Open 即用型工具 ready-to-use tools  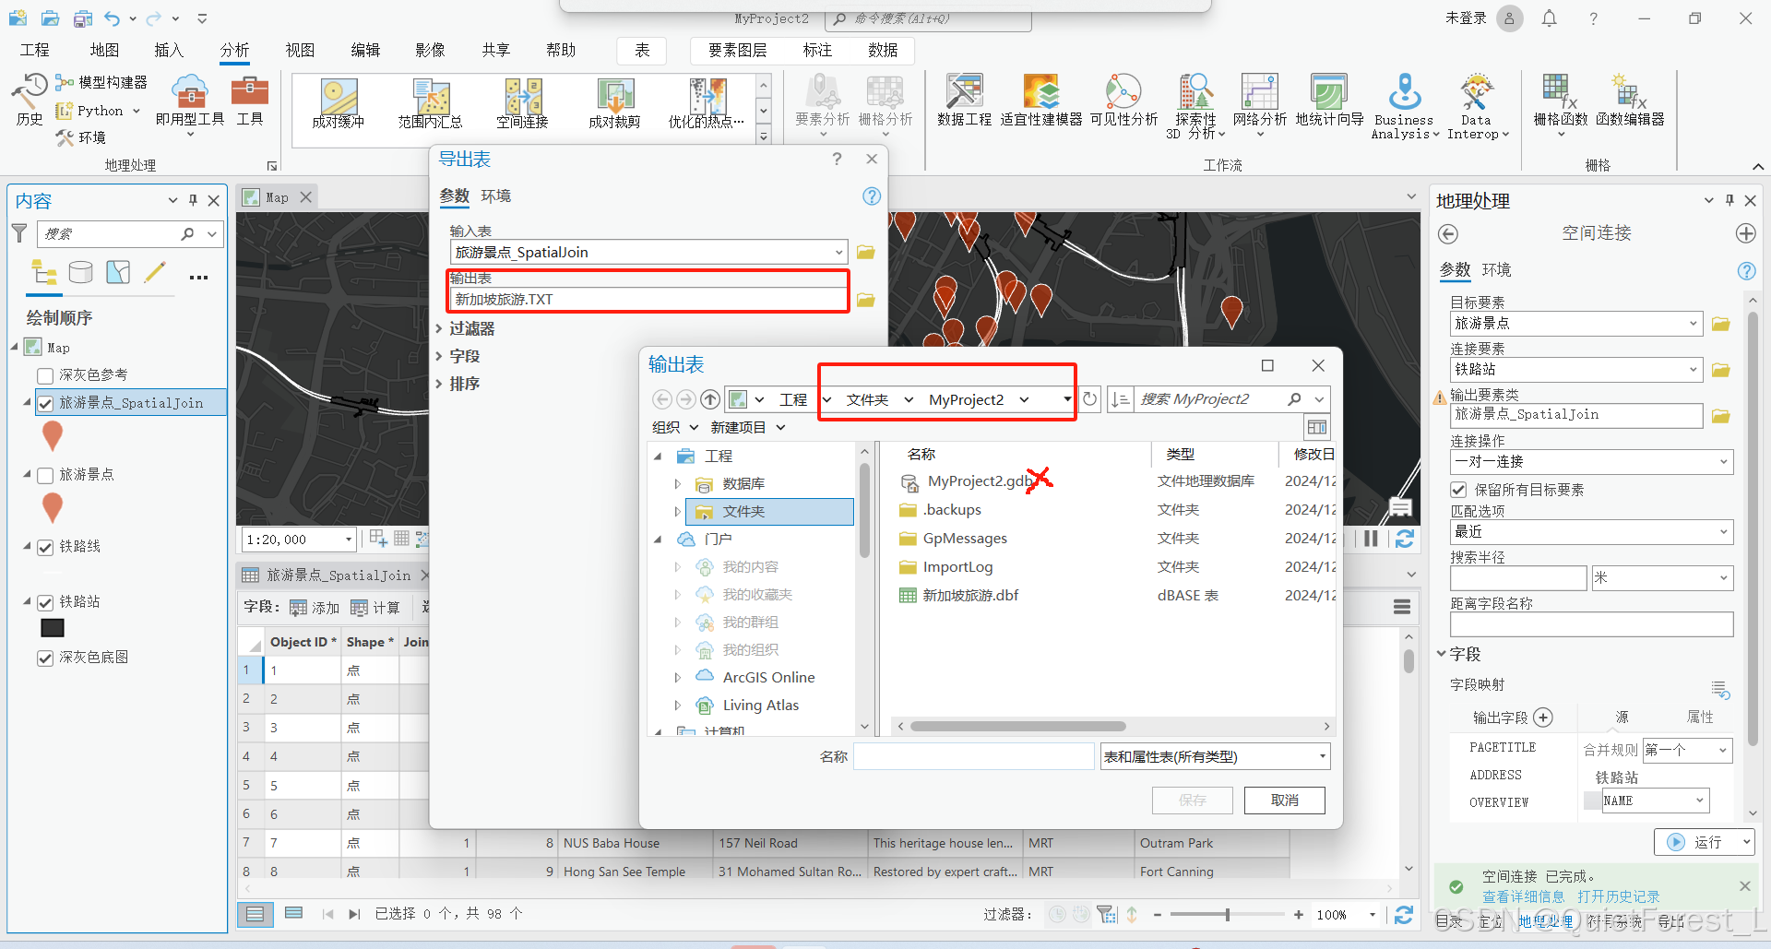click(190, 103)
